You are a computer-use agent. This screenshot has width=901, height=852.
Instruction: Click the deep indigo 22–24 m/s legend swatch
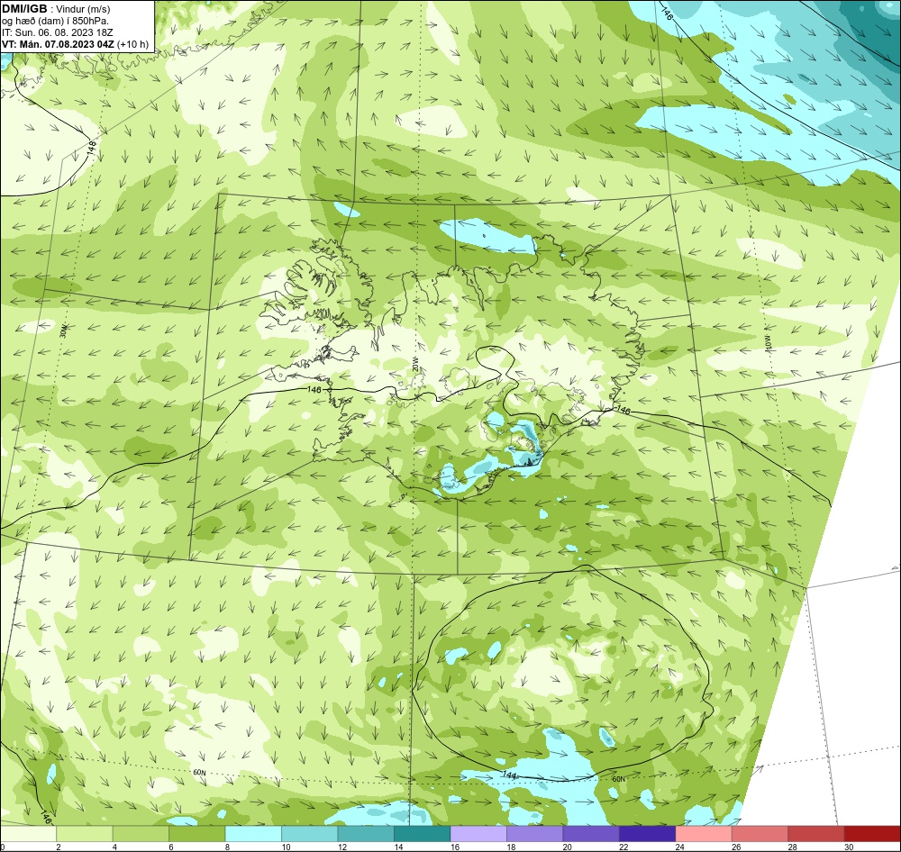[x=648, y=834]
